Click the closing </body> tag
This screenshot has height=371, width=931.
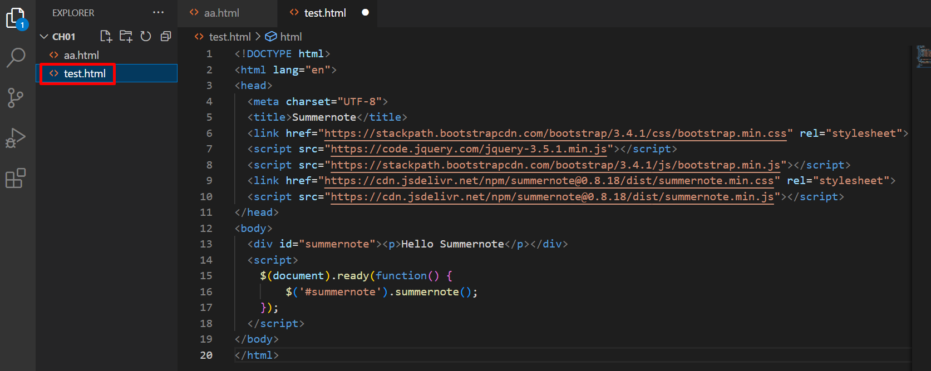[257, 339]
